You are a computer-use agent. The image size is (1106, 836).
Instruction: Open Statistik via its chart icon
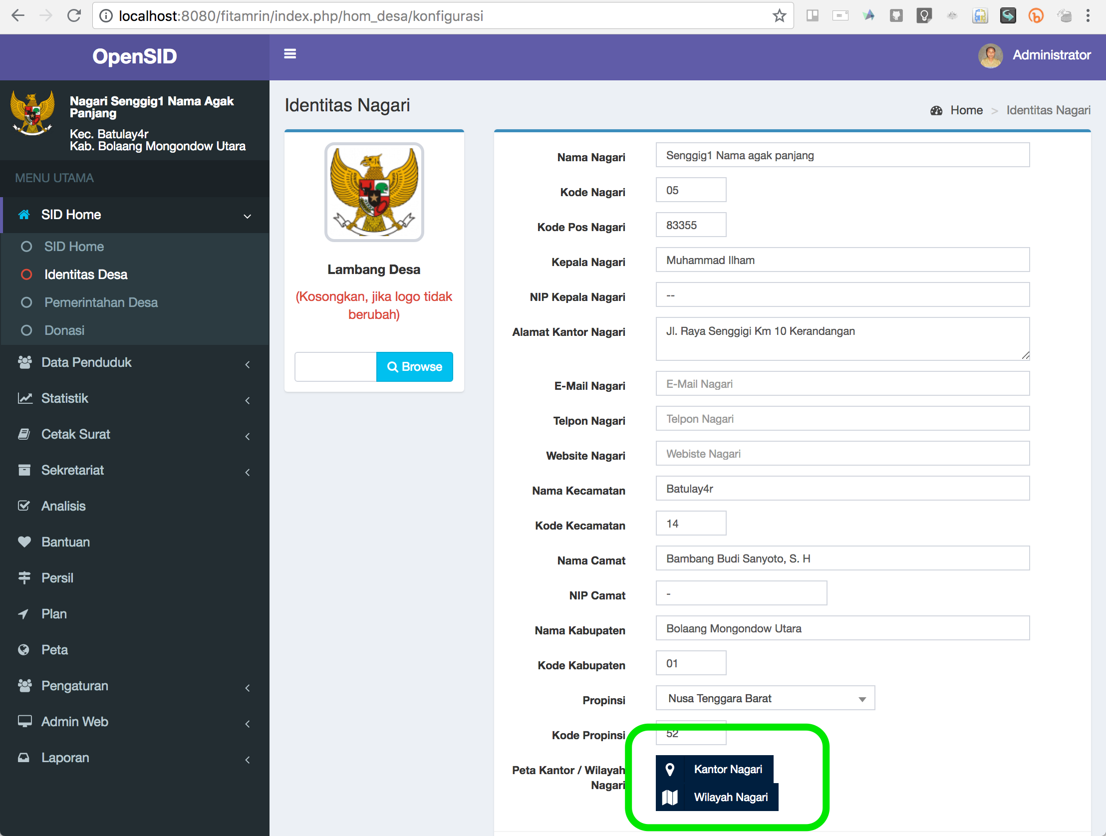click(x=25, y=398)
